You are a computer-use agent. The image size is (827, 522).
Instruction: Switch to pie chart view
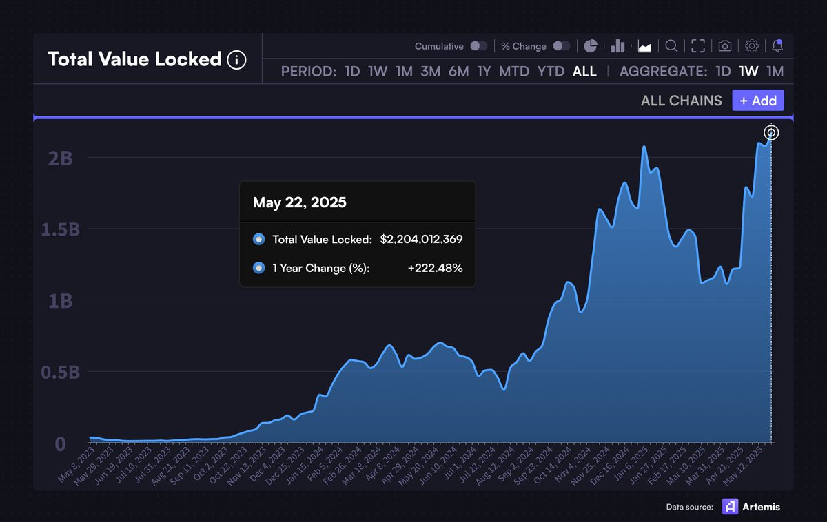point(591,46)
